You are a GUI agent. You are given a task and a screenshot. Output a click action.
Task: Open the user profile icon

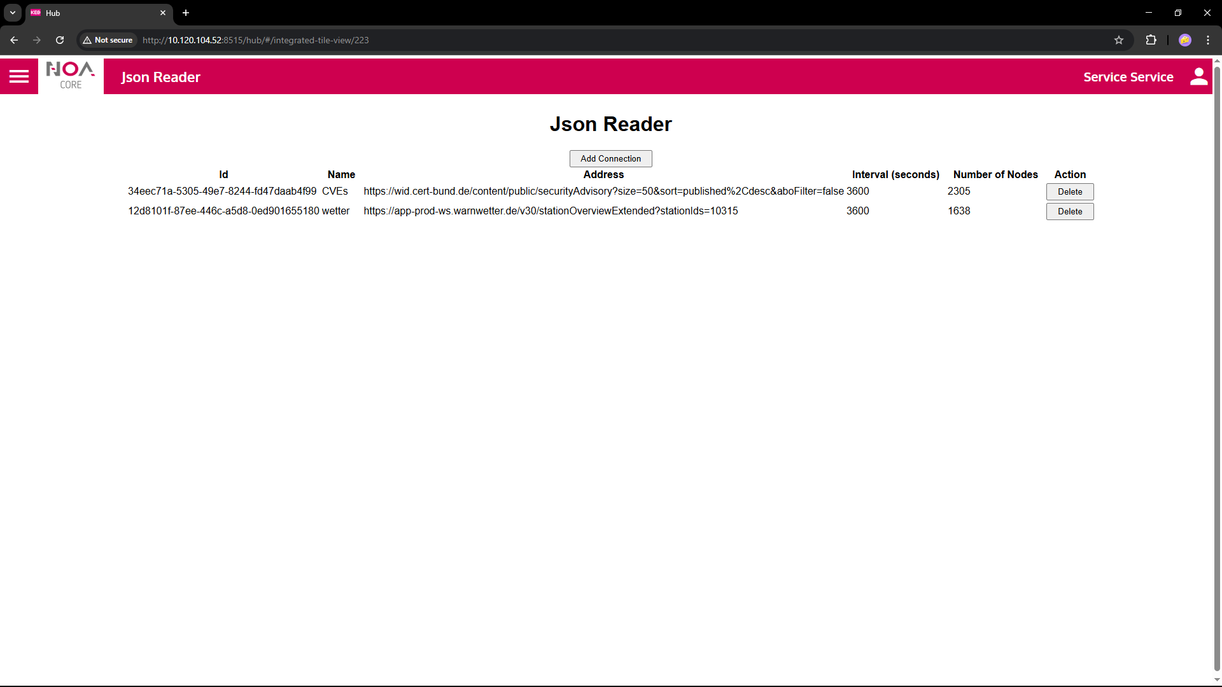(x=1198, y=77)
